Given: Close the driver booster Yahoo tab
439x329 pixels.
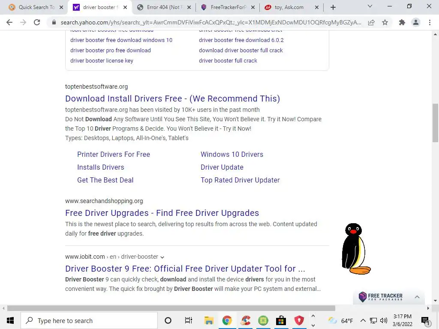Looking at the screenshot, I should coord(125,7).
